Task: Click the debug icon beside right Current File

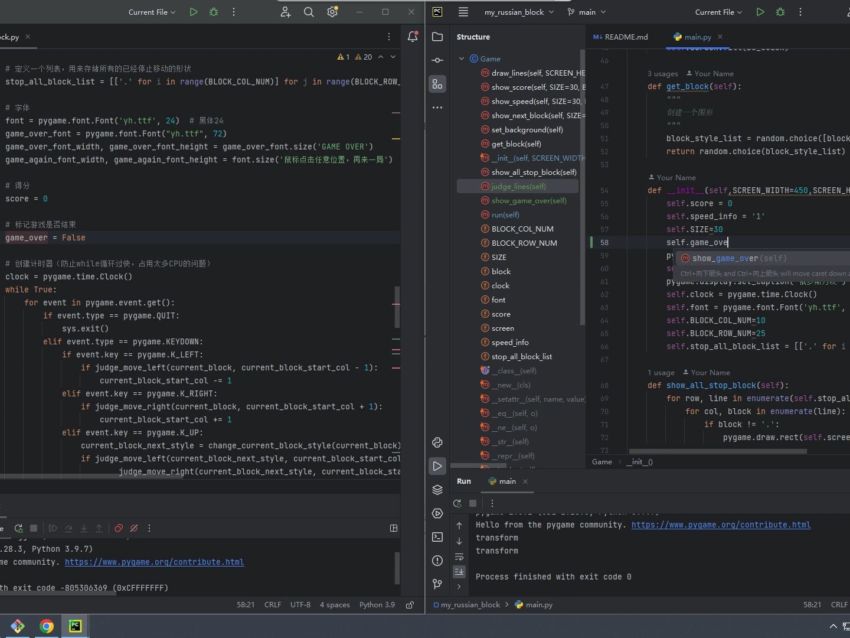Action: [780, 12]
